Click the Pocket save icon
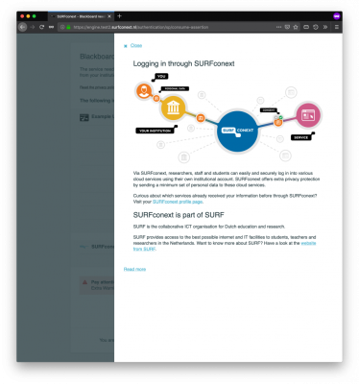The image size is (359, 384). click(287, 27)
